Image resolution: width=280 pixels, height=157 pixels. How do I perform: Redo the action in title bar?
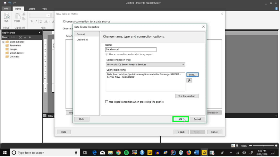click(15, 3)
